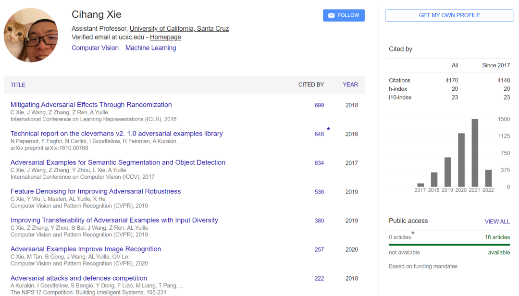Sort publications by Year column
Screen dimensions: 519x296
pos(350,85)
